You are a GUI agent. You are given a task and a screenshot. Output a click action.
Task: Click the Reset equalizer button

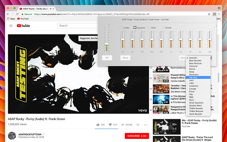tap(125, 58)
